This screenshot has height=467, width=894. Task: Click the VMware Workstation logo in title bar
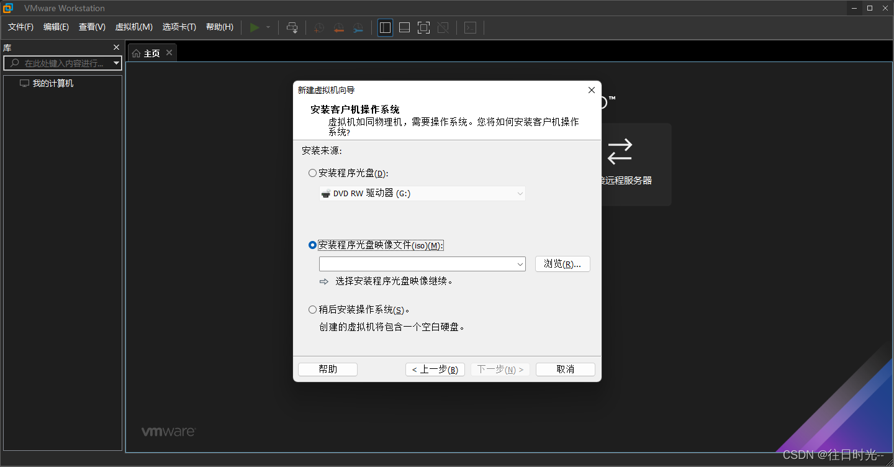[x=8, y=8]
